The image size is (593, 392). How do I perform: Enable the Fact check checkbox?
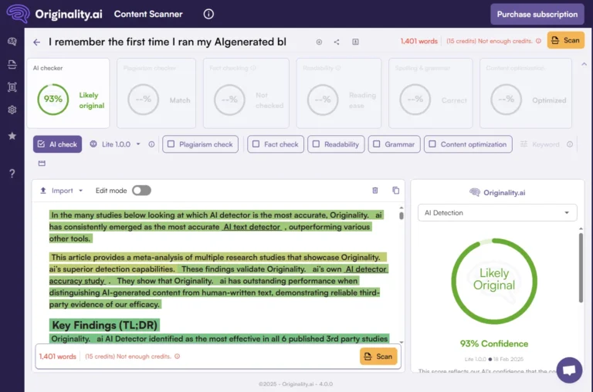point(256,144)
